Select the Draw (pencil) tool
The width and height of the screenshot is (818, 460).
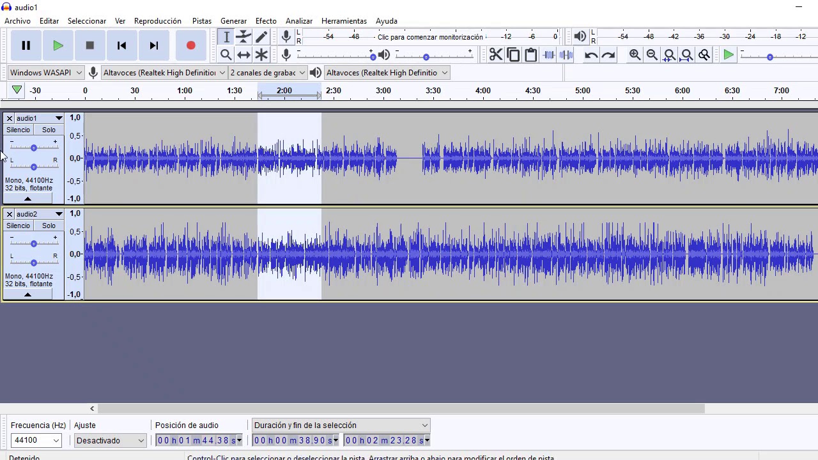pos(261,37)
